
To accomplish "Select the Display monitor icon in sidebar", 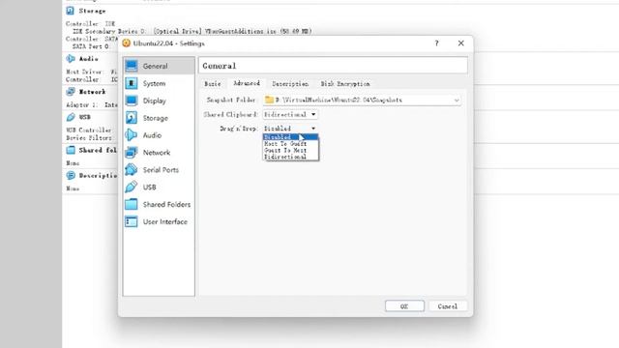I will click(x=132, y=101).
